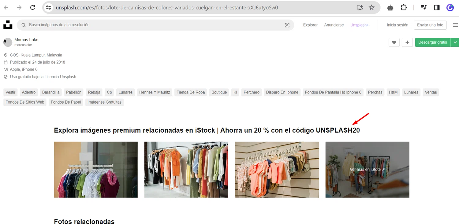Focus the Busca imágenes search field
The image size is (459, 224).
pyautogui.click(x=155, y=25)
